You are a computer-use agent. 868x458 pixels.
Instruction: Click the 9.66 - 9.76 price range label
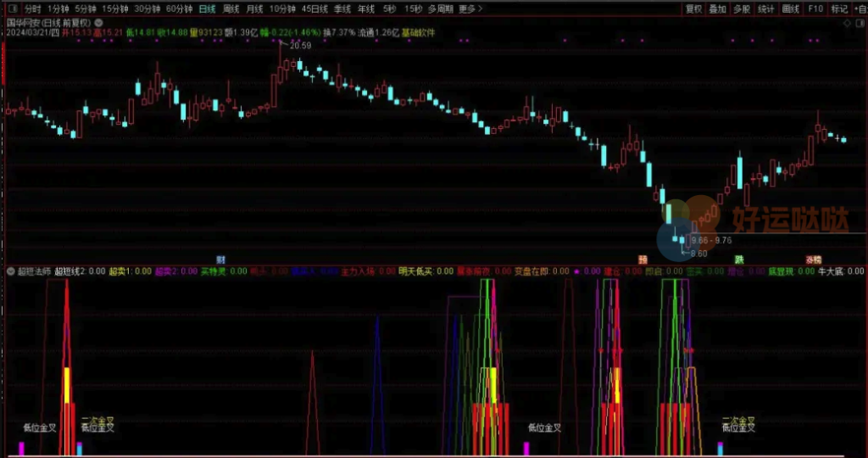(712, 240)
